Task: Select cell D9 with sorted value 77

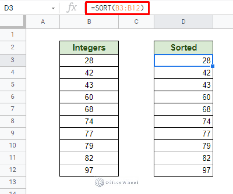Action: click(184, 133)
